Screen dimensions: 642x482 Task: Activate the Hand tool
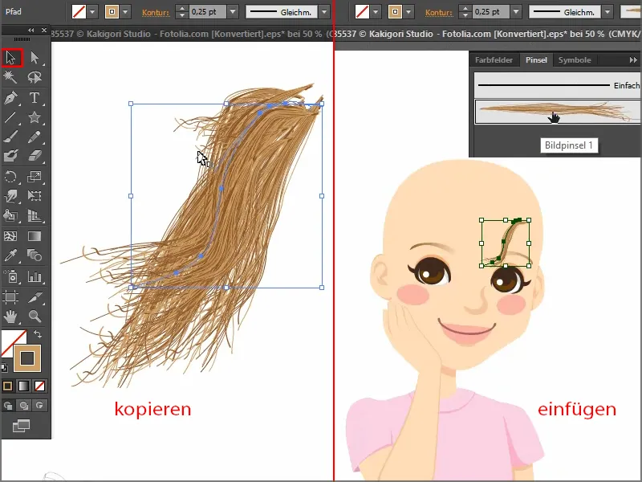pos(10,316)
